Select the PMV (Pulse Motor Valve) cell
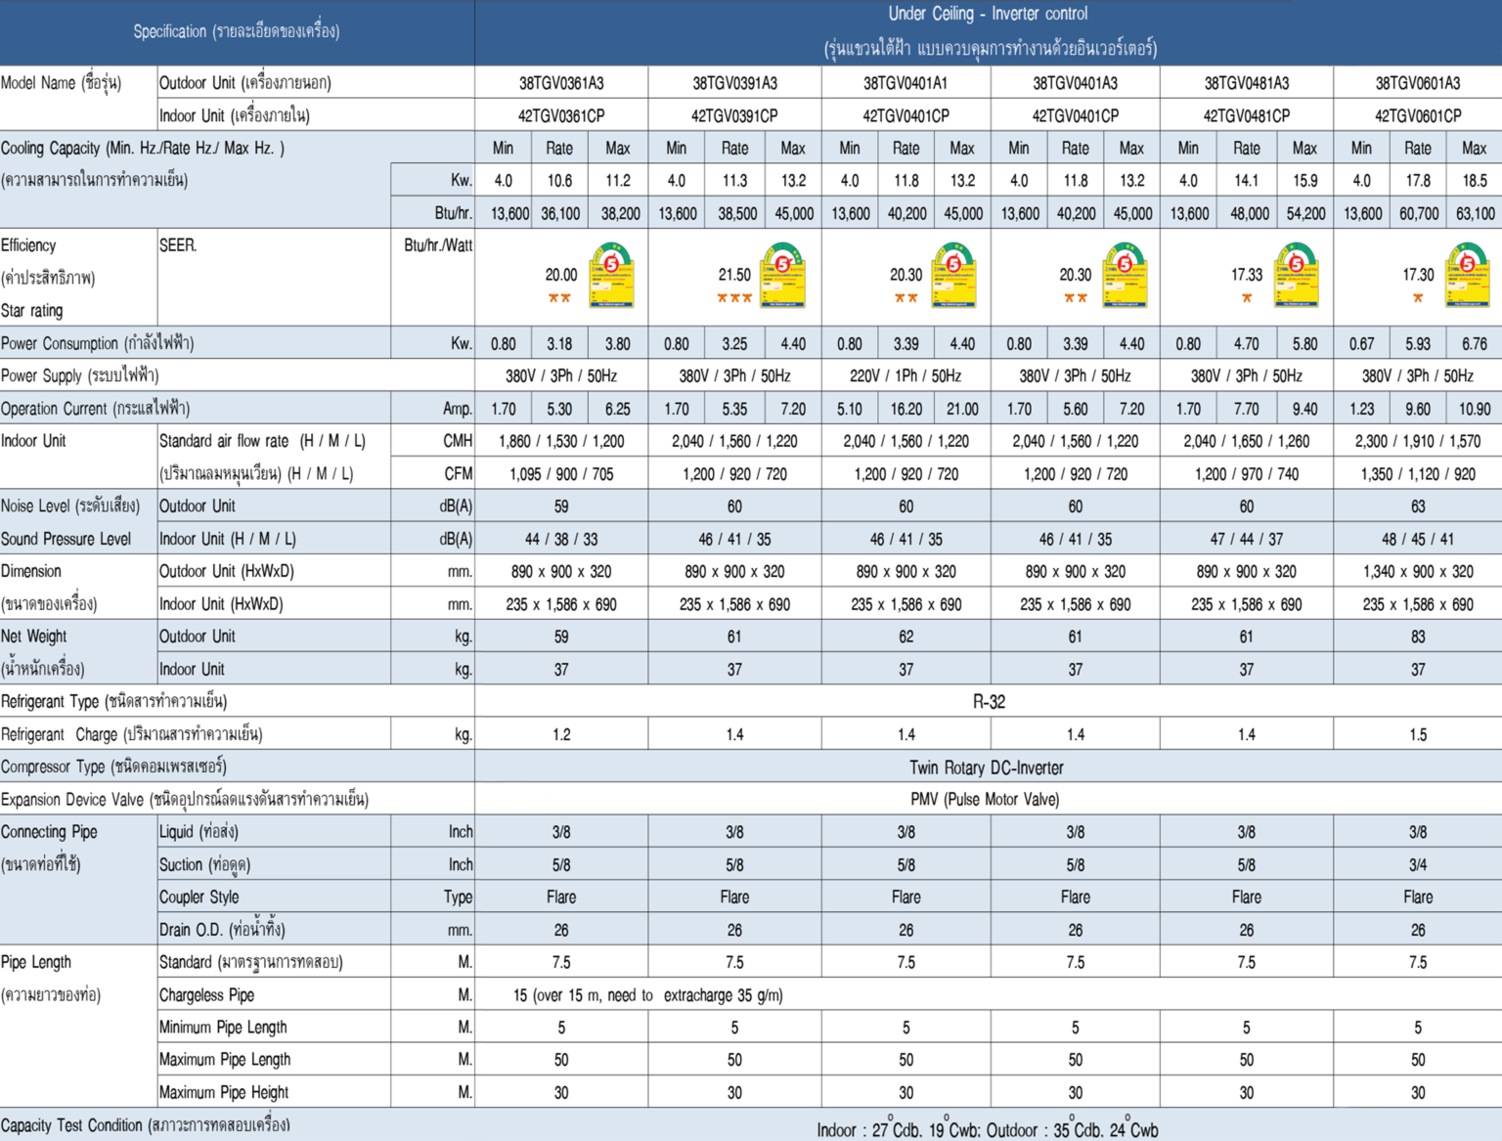The width and height of the screenshot is (1502, 1141). tap(985, 800)
